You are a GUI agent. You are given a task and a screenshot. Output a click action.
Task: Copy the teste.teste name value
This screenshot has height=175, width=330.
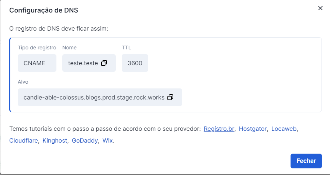pyautogui.click(x=104, y=63)
